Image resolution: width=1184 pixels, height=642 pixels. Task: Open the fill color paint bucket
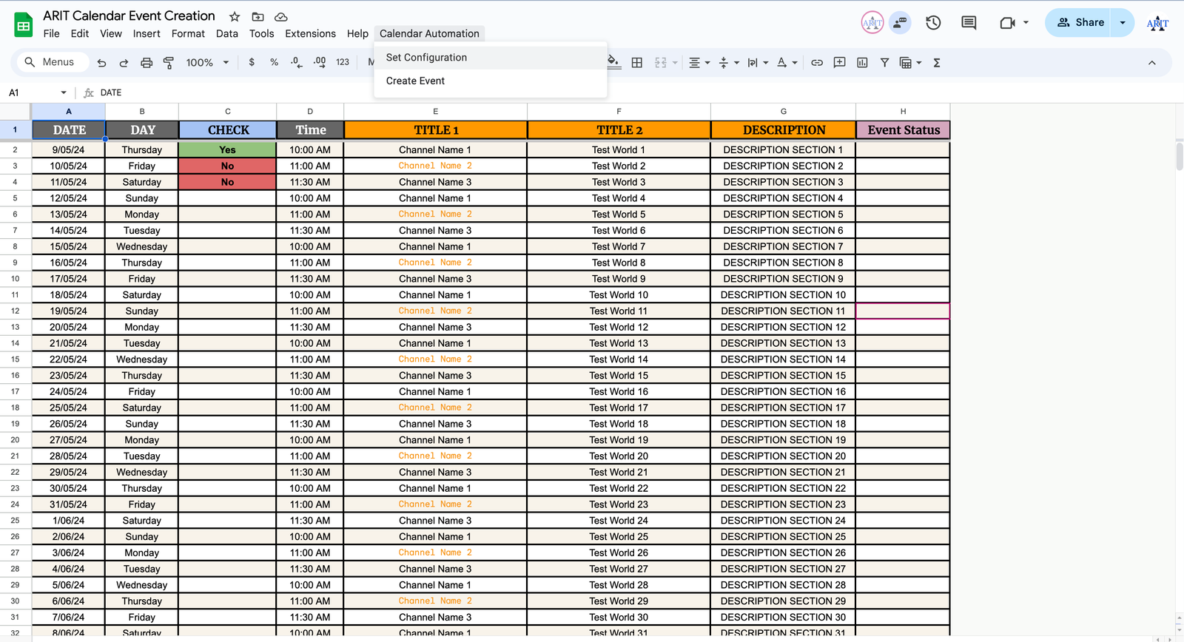pos(614,62)
